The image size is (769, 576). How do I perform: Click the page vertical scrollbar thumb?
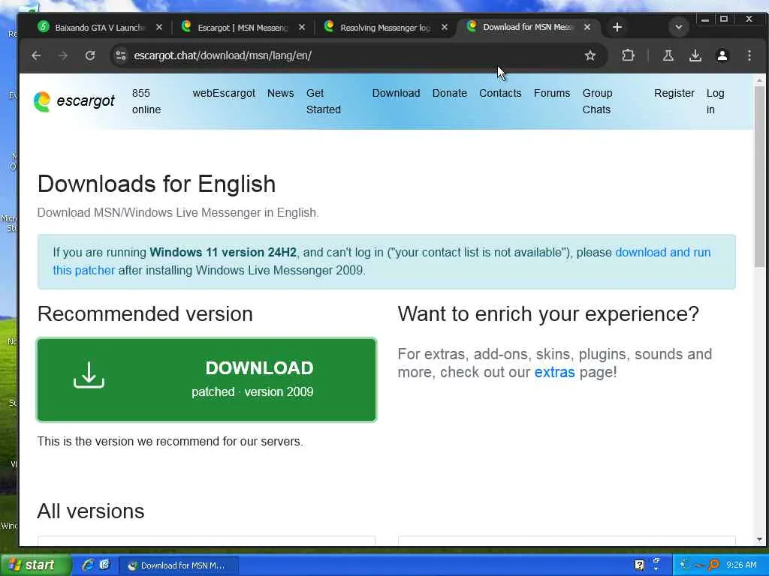[x=760, y=176]
